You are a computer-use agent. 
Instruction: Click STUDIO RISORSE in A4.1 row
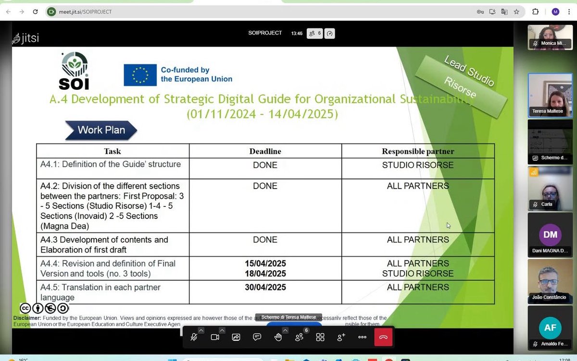coord(418,165)
